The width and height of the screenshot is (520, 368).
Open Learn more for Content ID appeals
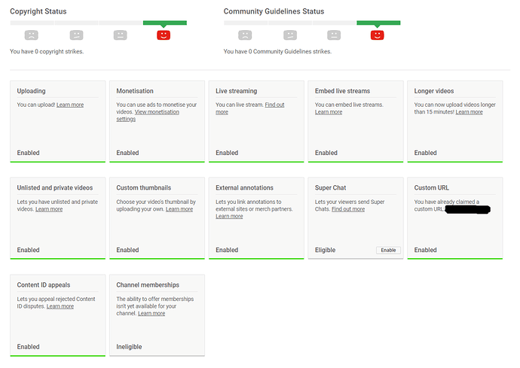[60, 306]
